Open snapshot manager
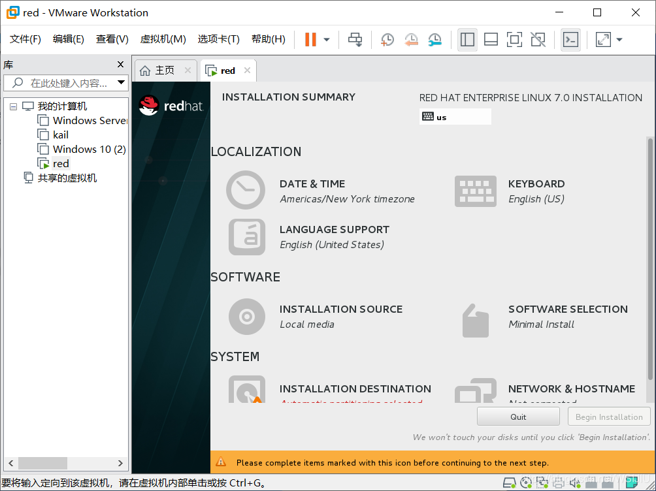Image resolution: width=656 pixels, height=491 pixels. point(435,40)
